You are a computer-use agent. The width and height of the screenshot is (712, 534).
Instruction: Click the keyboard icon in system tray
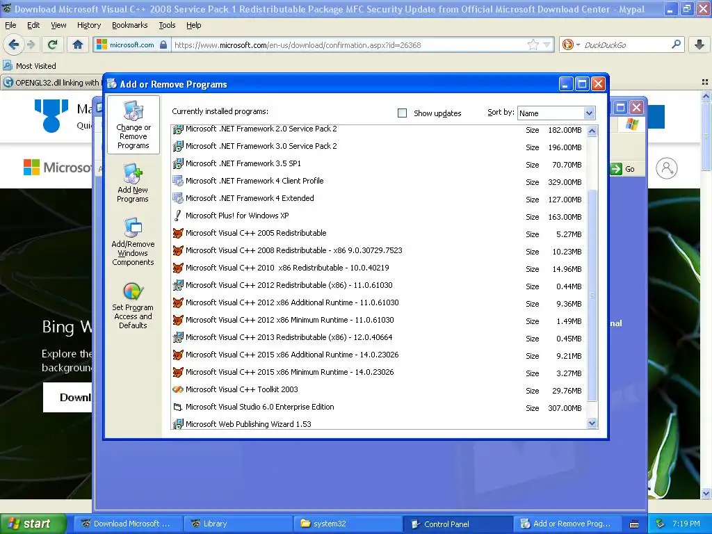click(x=634, y=524)
